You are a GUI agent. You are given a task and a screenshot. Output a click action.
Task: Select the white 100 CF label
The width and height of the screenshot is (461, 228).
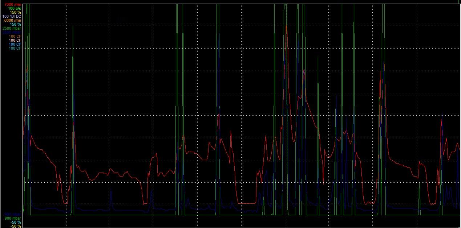pos(15,40)
